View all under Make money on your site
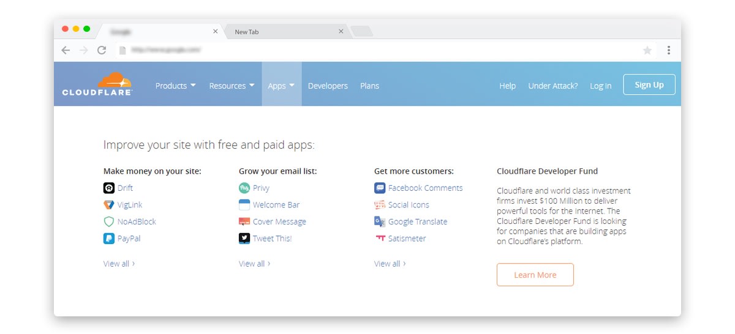Viewport: 735px width, 334px height. point(119,264)
